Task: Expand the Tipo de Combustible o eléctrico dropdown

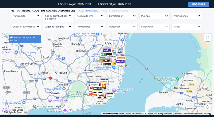Action: click(58, 17)
